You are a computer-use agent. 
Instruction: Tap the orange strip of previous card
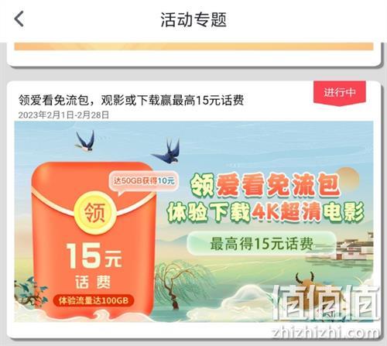tap(193, 46)
